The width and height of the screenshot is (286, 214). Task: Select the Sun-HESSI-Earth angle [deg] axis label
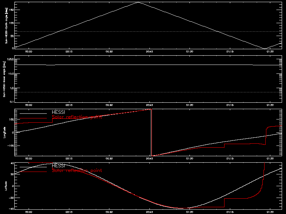6,25
